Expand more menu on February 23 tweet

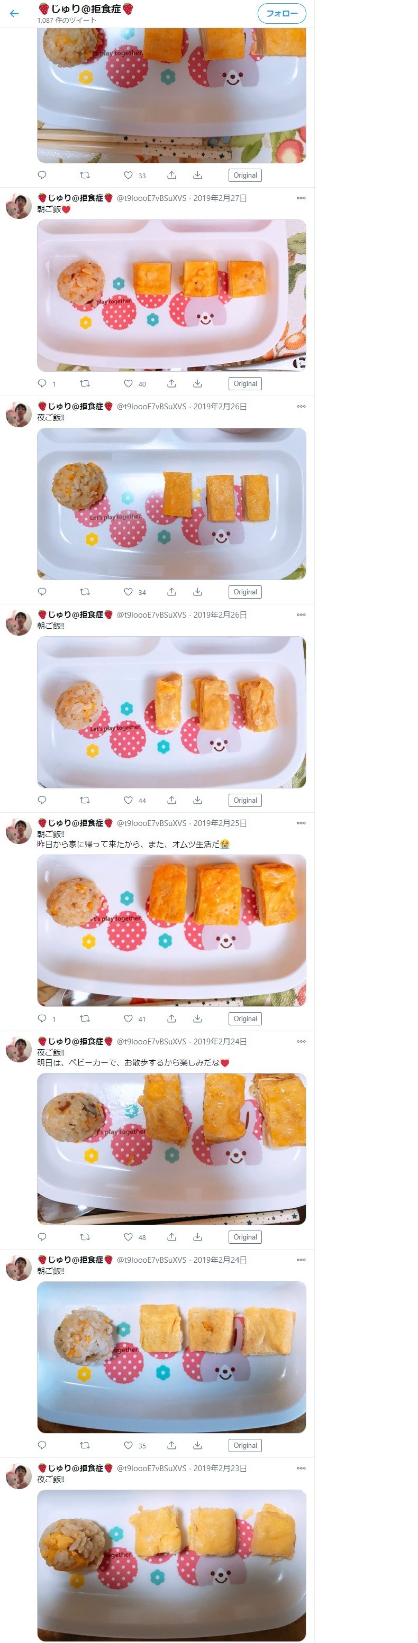pyautogui.click(x=301, y=1468)
